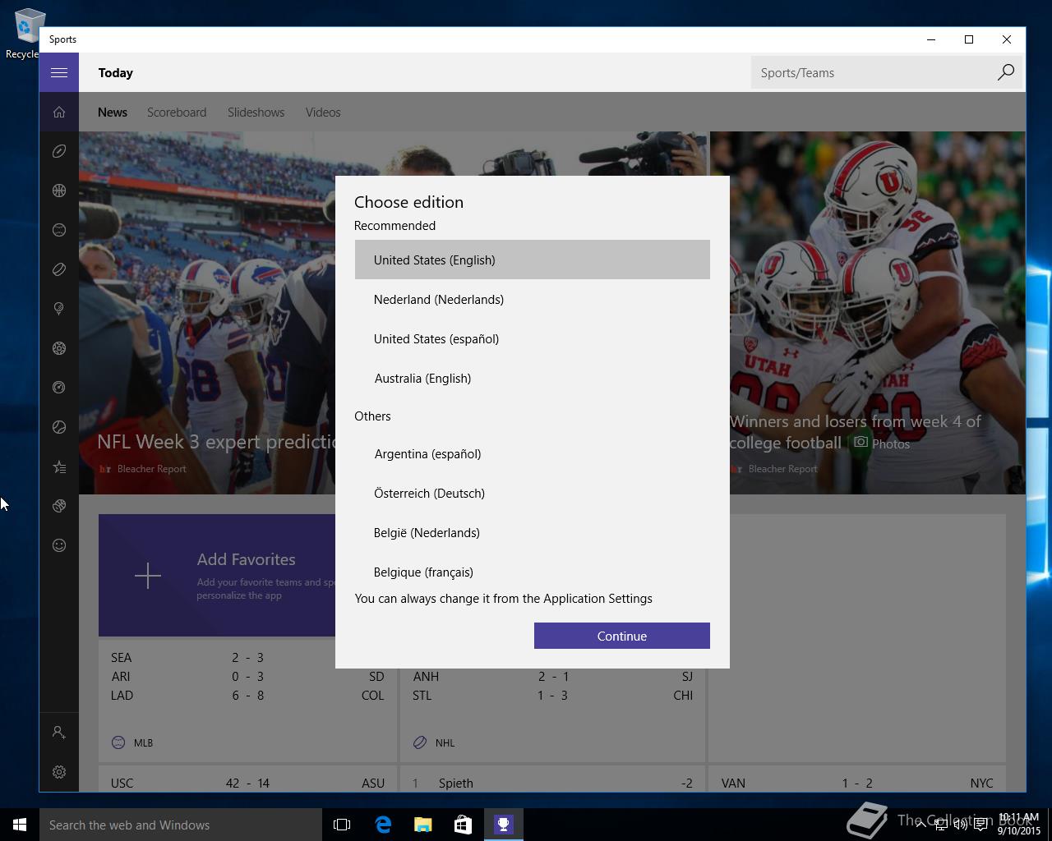Screen dimensions: 1052x841
Task: Open the soccer ball section icon
Action: coord(59,348)
